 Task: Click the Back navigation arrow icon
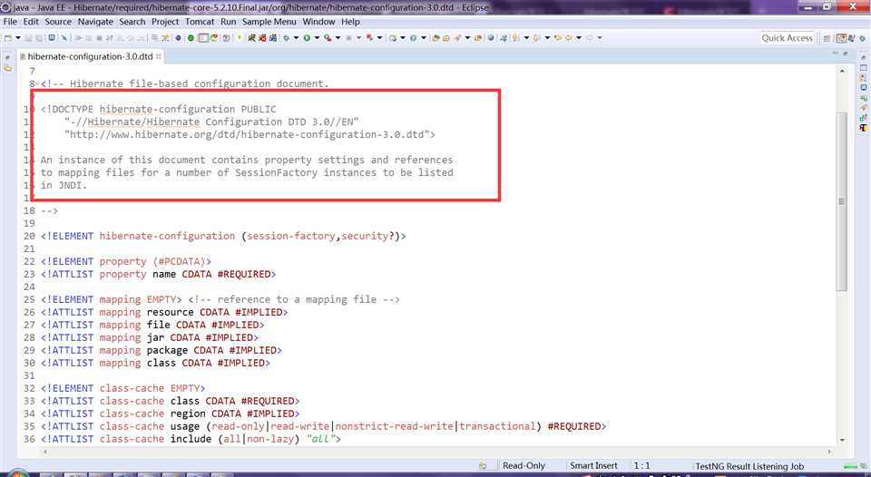[x=569, y=38]
